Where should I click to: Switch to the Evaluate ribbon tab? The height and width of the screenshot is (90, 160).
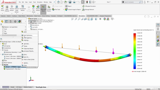tap(53, 16)
